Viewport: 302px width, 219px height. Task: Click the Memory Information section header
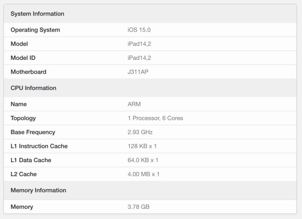38,190
